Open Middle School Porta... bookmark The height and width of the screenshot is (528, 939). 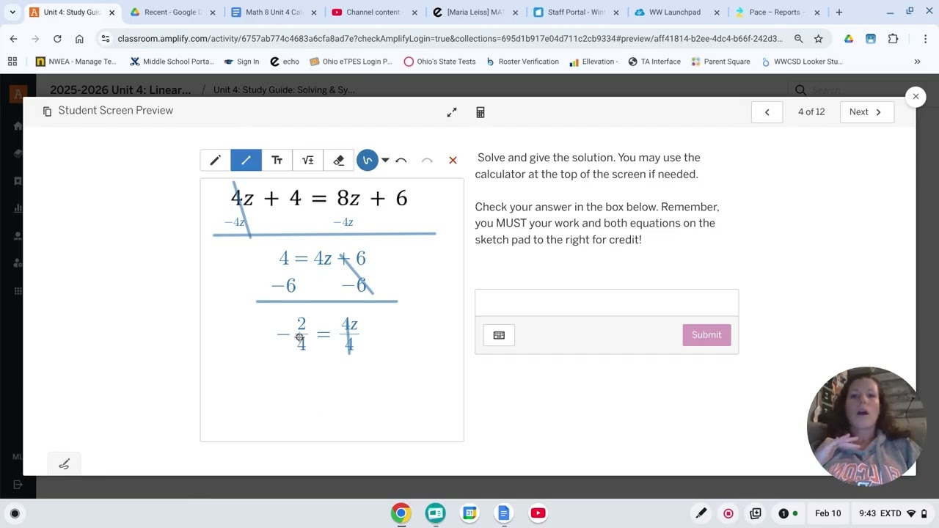tap(172, 62)
